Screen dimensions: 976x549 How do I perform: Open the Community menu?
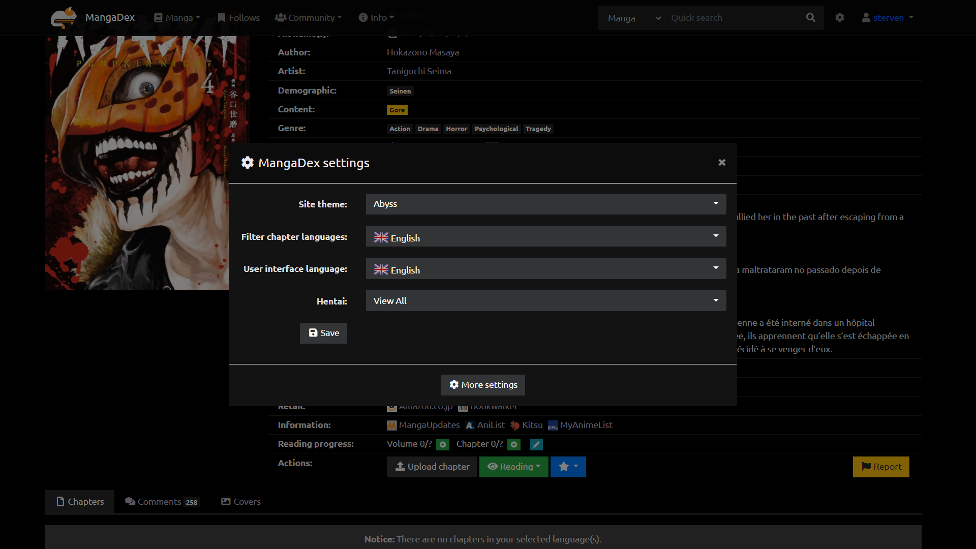click(x=308, y=18)
